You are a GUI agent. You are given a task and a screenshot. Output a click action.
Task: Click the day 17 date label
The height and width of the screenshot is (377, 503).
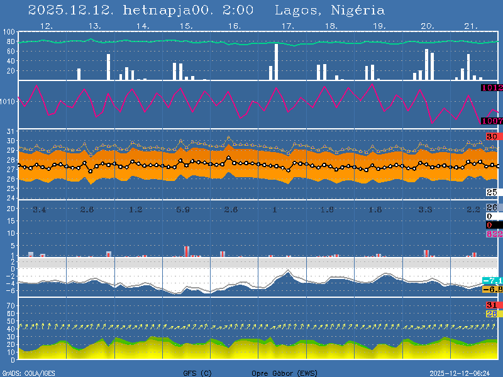[x=287, y=26]
